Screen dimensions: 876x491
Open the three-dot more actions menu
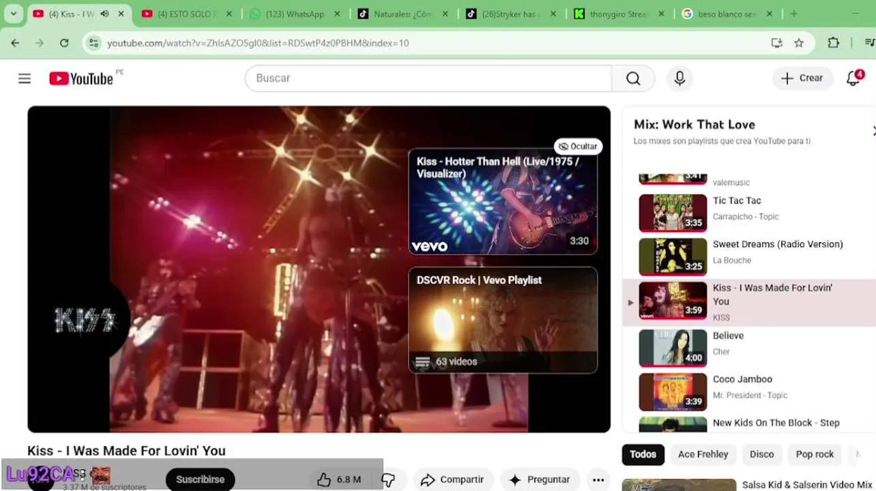click(x=598, y=479)
